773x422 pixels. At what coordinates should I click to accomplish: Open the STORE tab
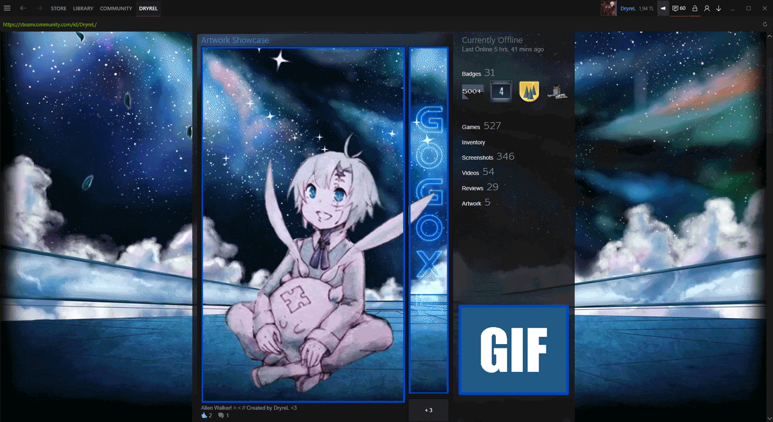coord(59,8)
